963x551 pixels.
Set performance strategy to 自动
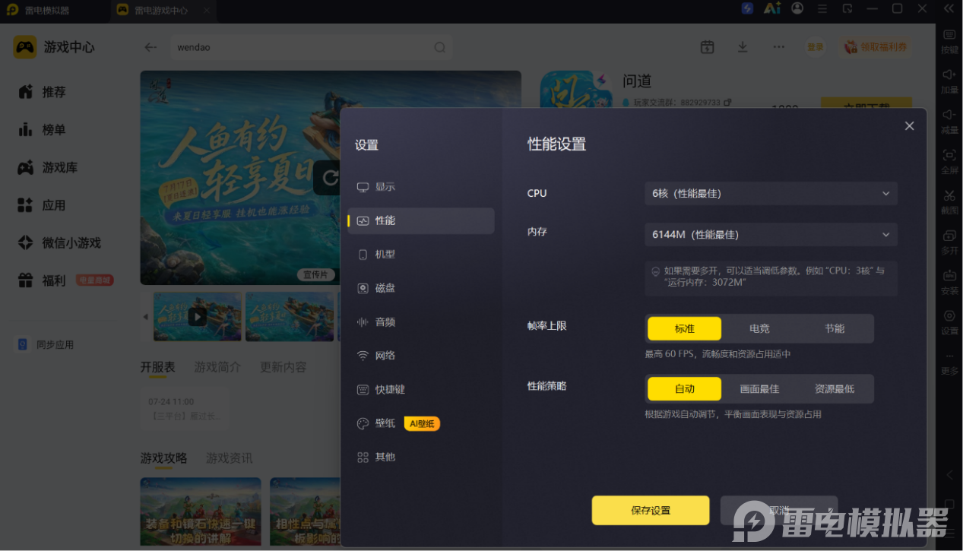pos(684,388)
